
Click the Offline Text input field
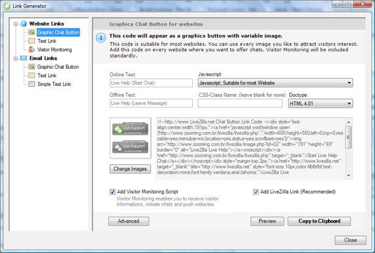pyautogui.click(x=151, y=103)
